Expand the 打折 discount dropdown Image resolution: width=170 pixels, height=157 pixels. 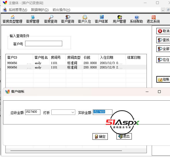(73, 112)
